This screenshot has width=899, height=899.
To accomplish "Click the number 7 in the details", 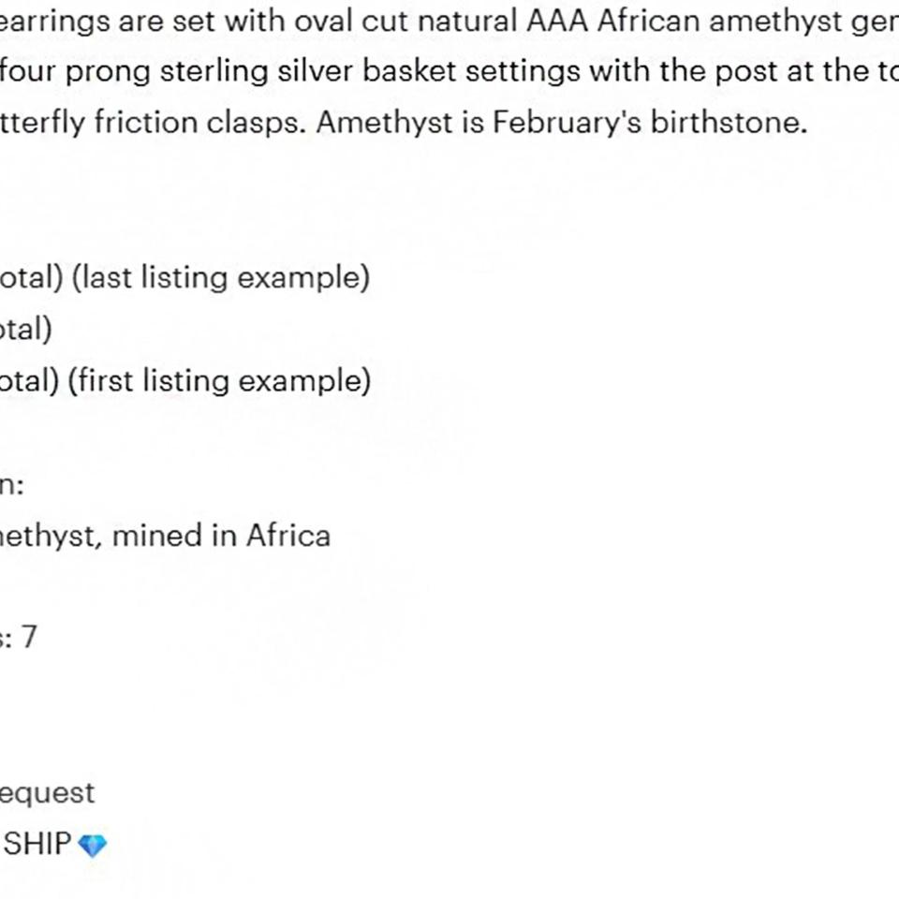I will (29, 637).
